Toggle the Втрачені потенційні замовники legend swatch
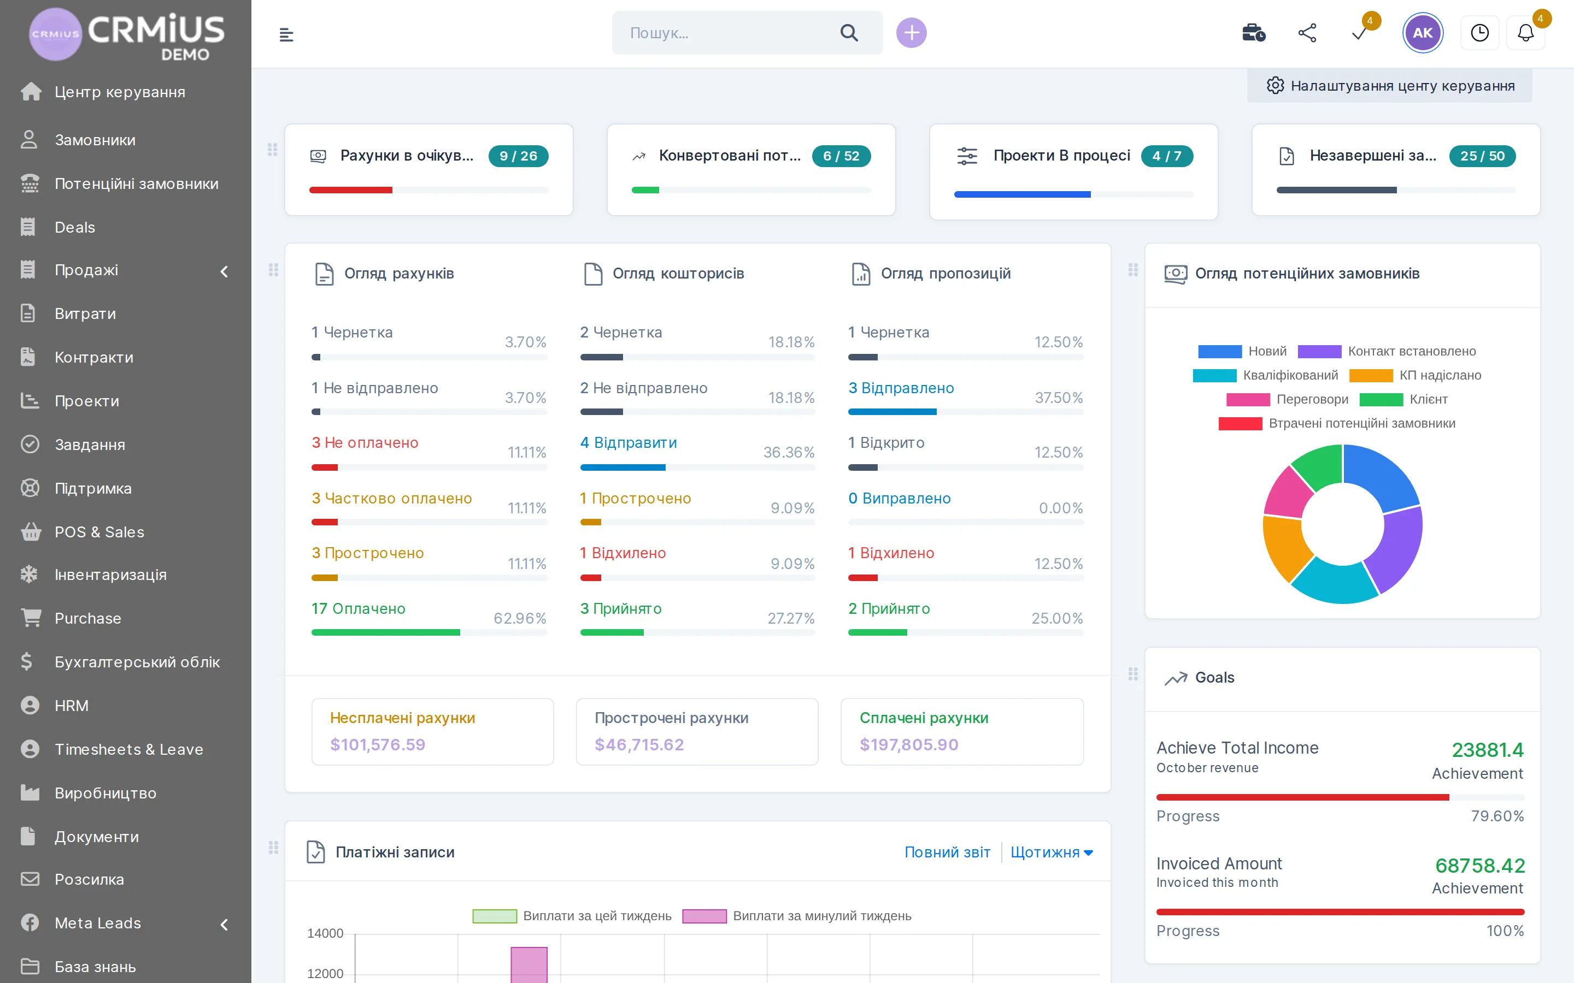The width and height of the screenshot is (1574, 983). [x=1240, y=424]
